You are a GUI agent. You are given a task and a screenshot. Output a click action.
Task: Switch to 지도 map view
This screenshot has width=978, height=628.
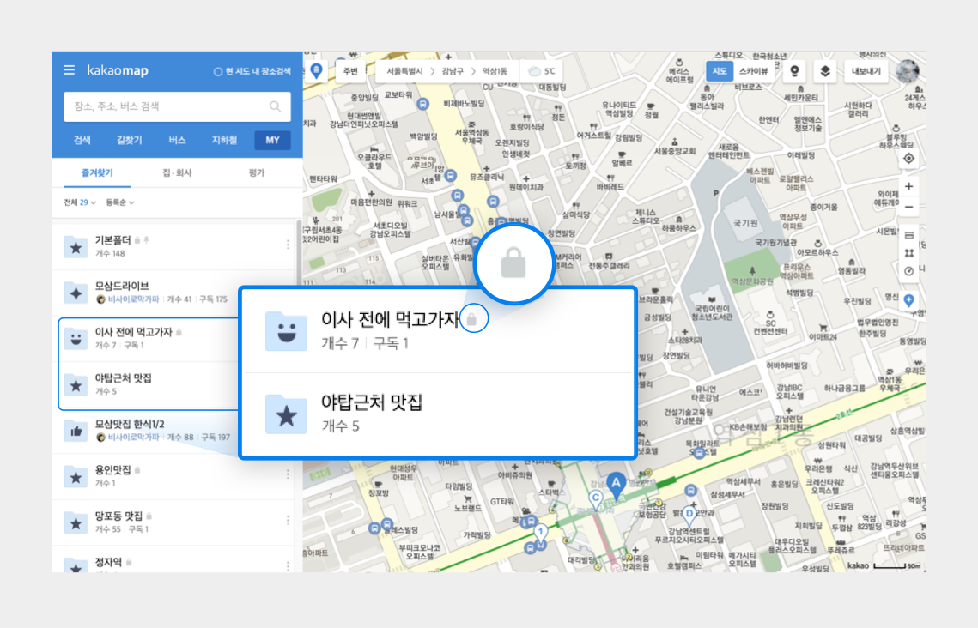click(x=719, y=71)
